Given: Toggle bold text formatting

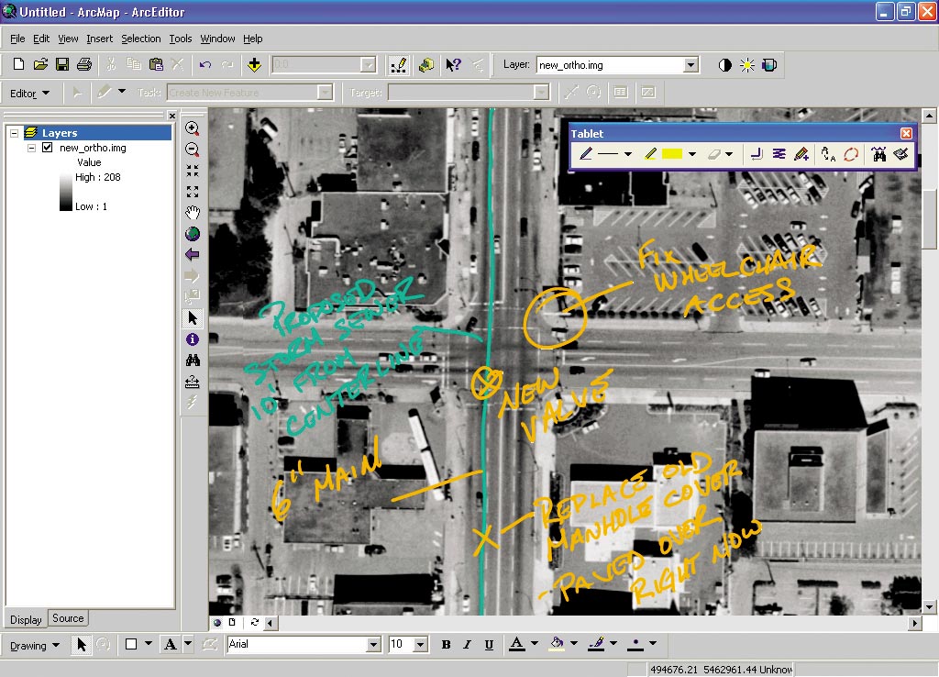Looking at the screenshot, I should (x=447, y=645).
